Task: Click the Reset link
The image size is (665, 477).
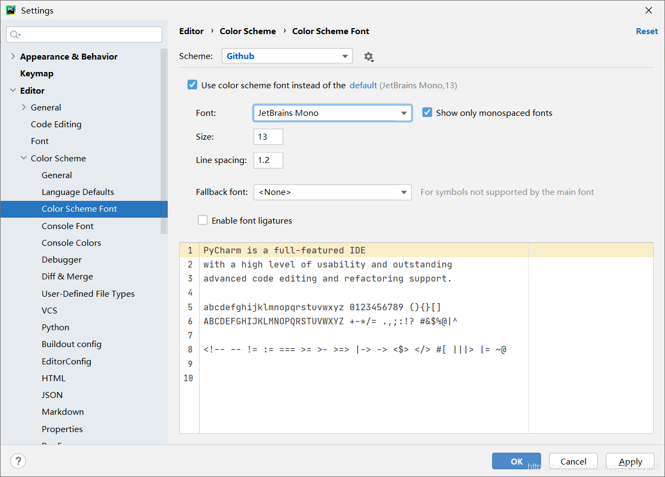Action: (x=647, y=31)
